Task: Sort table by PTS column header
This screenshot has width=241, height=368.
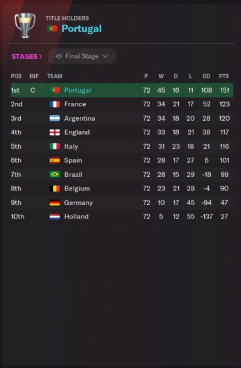Action: pyautogui.click(x=224, y=76)
